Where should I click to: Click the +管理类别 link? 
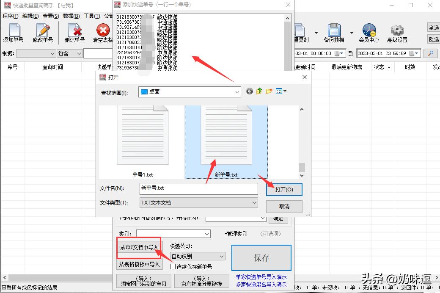click(x=236, y=234)
